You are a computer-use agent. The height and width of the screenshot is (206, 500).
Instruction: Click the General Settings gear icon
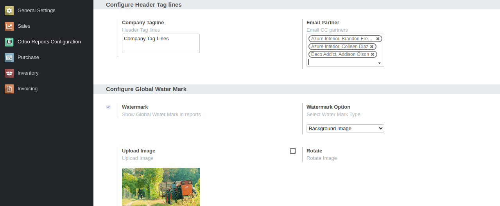[x=9, y=11]
